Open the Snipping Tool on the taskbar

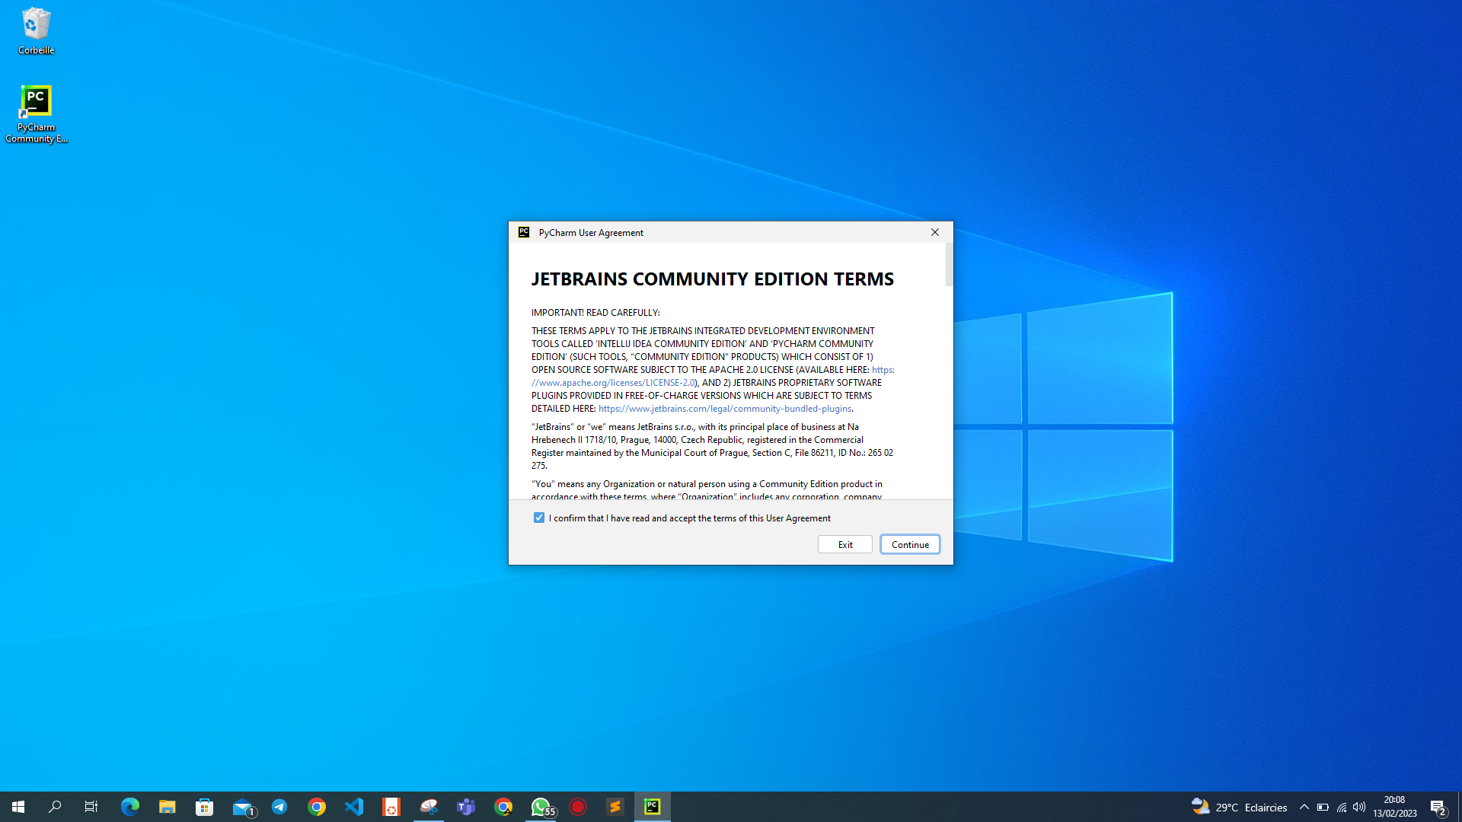pos(429,807)
